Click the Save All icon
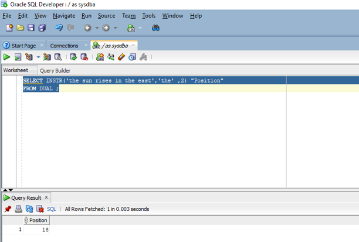359x242 pixels. 42,28
